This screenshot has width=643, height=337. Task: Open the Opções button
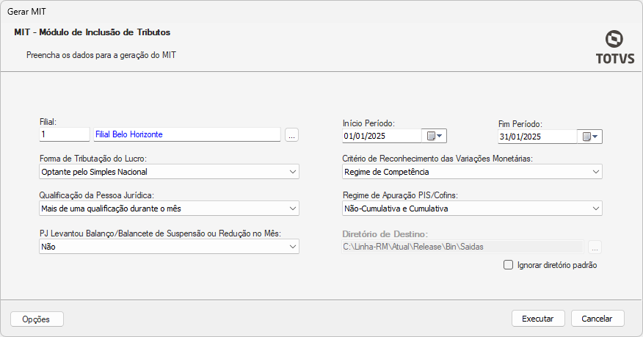[x=37, y=319]
